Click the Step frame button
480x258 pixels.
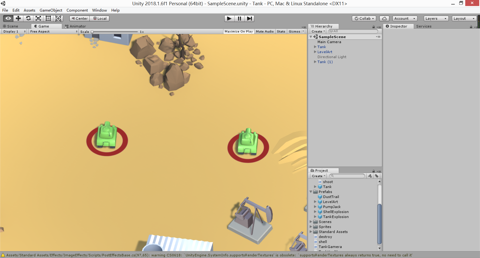coord(249,18)
